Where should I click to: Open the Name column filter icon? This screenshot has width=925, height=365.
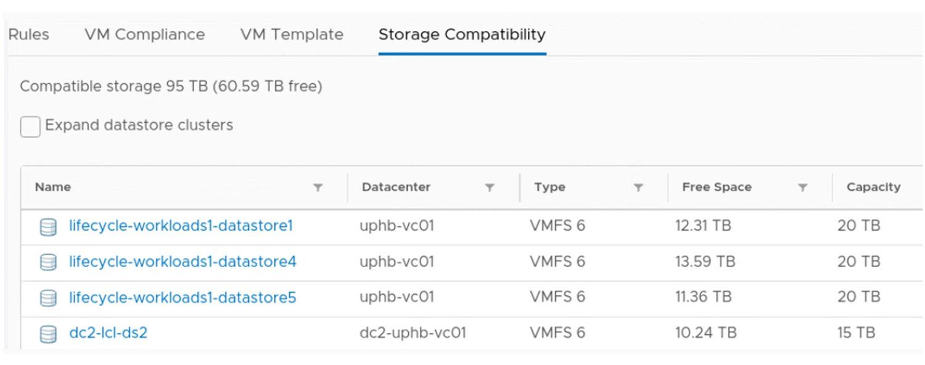pos(318,187)
